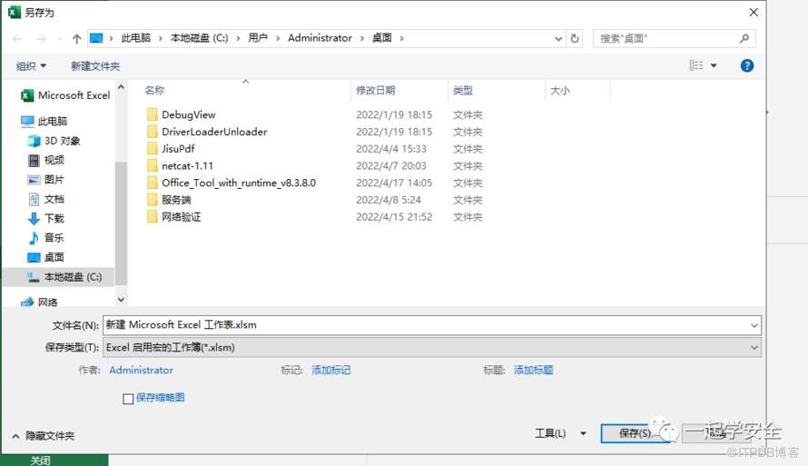Open 下载 folder in the sidebar
The image size is (808, 466).
tap(46, 219)
